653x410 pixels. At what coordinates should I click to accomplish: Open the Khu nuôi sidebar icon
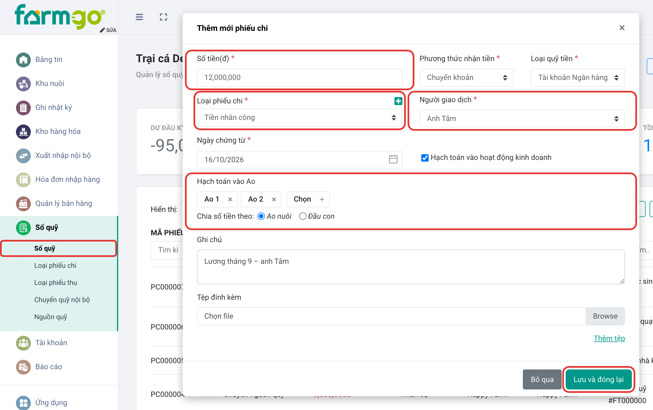tap(23, 84)
